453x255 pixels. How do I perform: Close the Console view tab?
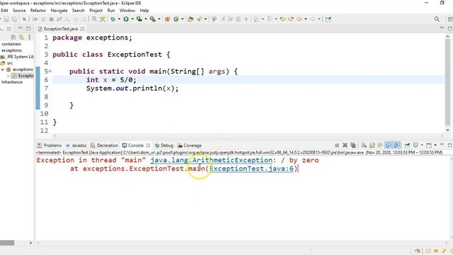point(148,145)
